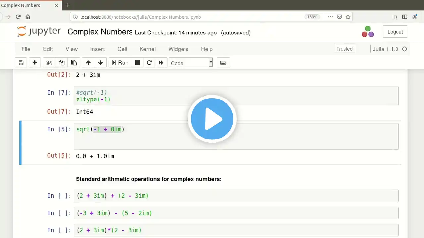Screen dimensions: 424x238
Task: Restart kernel and rerun all icon
Action: pyautogui.click(x=161, y=63)
